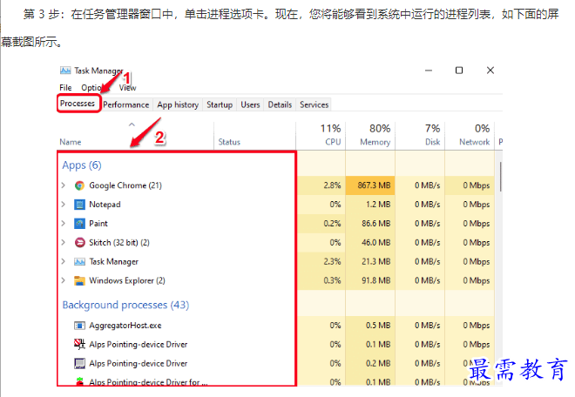Click the 2.3% CPU value
The width and height of the screenshot is (575, 397).
[x=332, y=262]
